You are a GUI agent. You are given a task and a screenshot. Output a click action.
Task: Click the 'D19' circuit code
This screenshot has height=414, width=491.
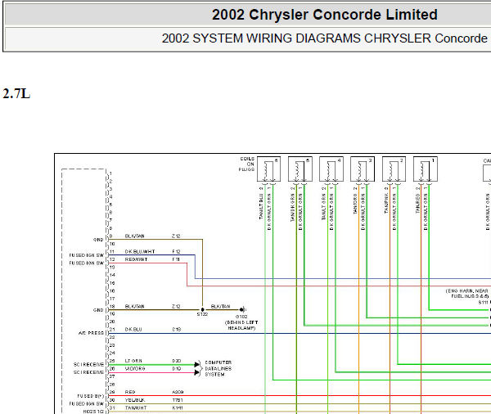click(176, 369)
